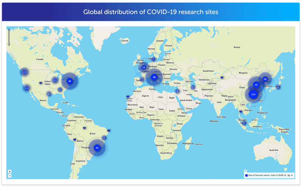Click the cluster labeled 11 beside the United States label
302x187 pixels.
[x=55, y=80]
